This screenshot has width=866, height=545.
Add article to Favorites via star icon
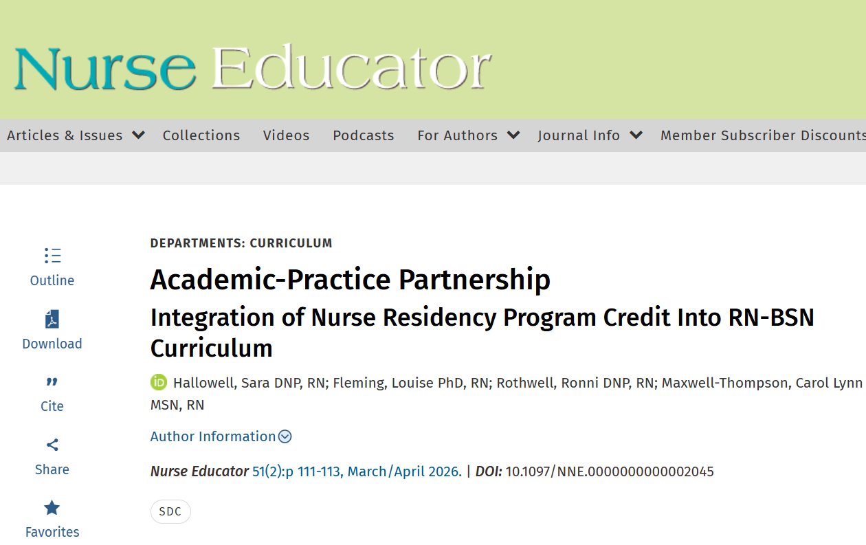tap(52, 508)
